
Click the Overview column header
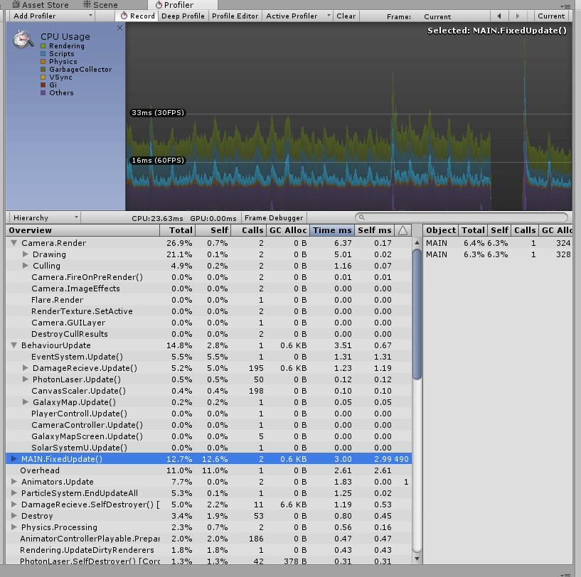tap(83, 230)
